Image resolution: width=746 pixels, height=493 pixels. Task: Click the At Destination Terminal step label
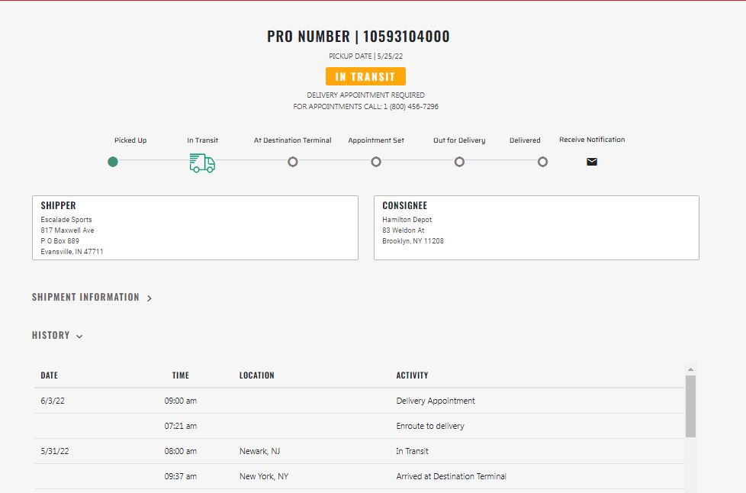click(x=293, y=140)
